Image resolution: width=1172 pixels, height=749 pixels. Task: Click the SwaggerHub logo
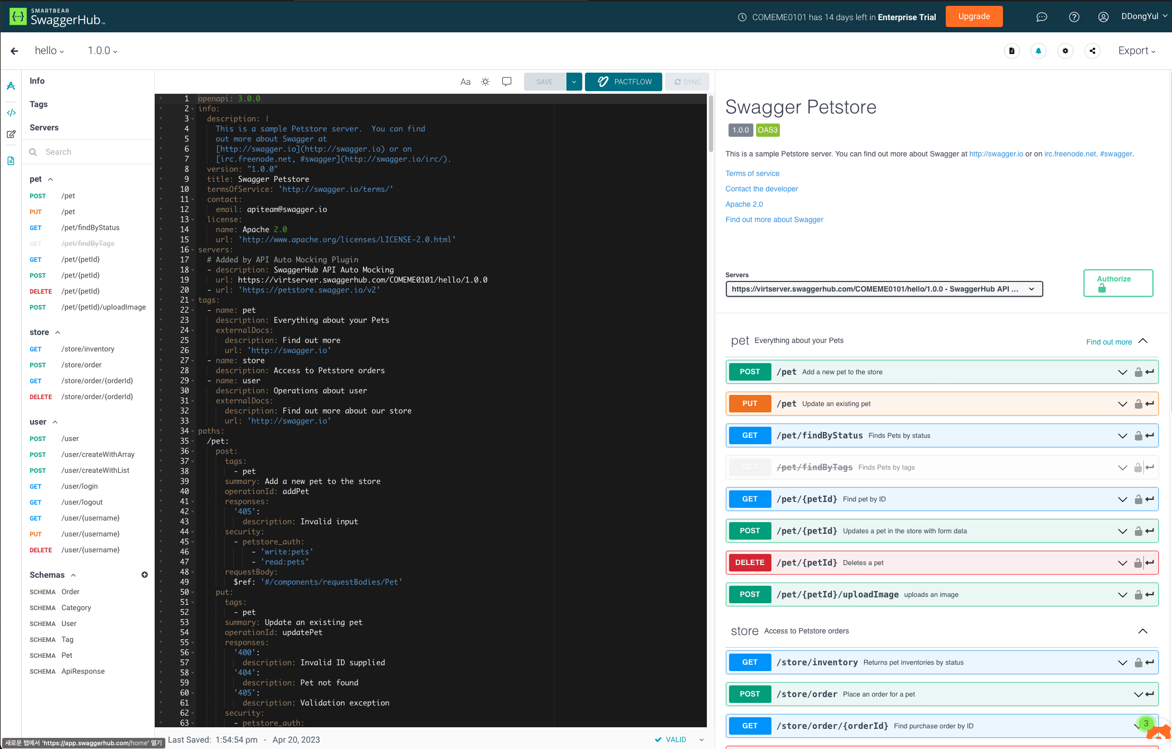pos(57,17)
